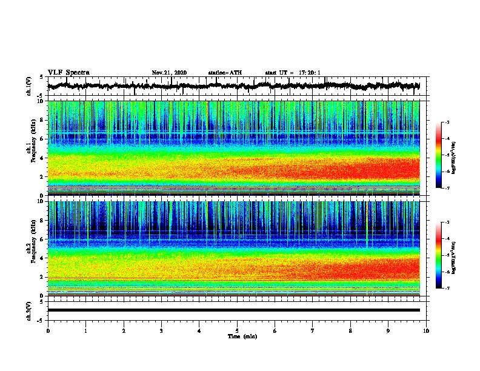Click the time axis tick label "3"
The height and width of the screenshot is (371, 480).
tap(161, 331)
